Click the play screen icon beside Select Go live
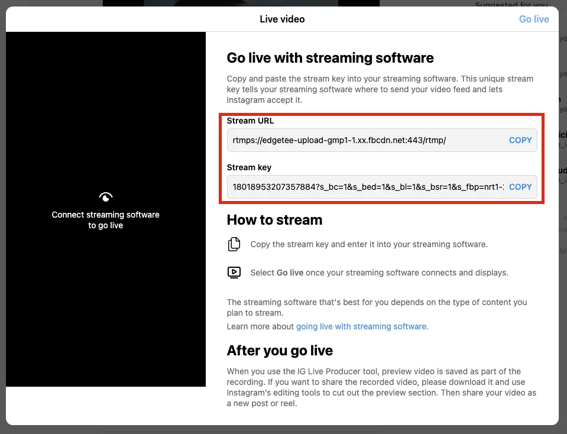This screenshot has width=567, height=434. click(x=234, y=273)
